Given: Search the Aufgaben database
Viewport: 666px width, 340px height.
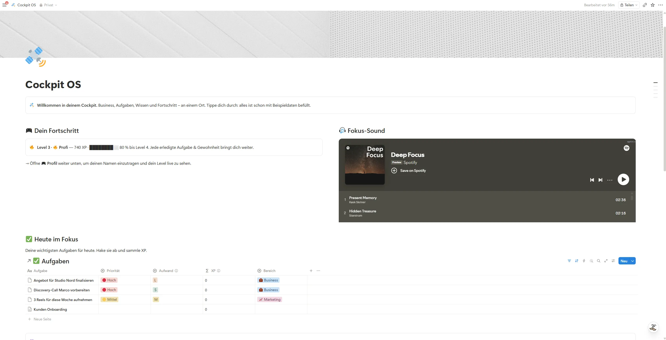Looking at the screenshot, I should tap(598, 261).
